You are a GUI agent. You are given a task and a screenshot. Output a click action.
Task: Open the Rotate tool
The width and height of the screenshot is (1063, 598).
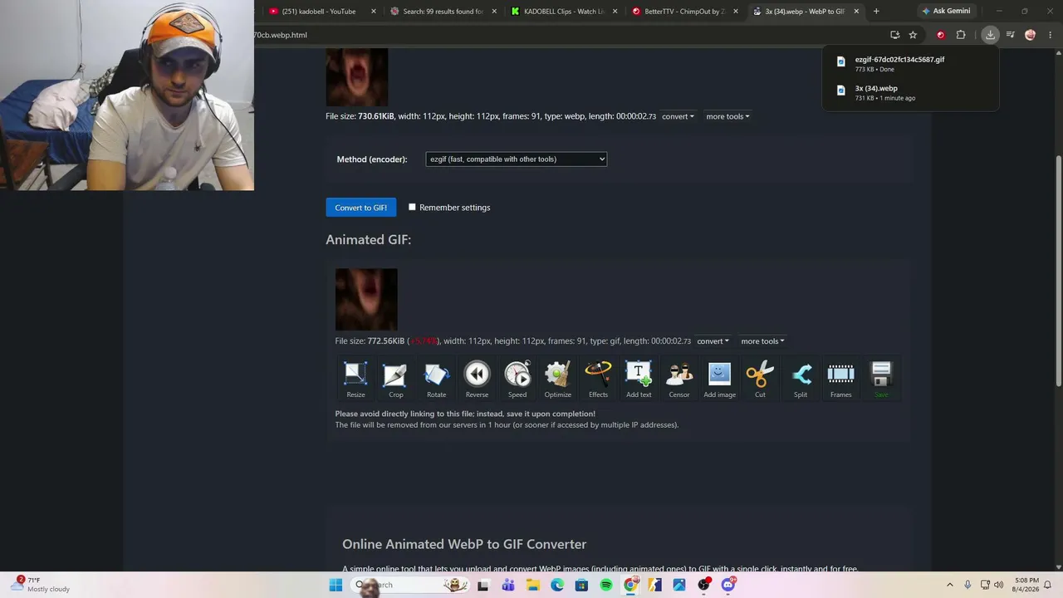(436, 380)
